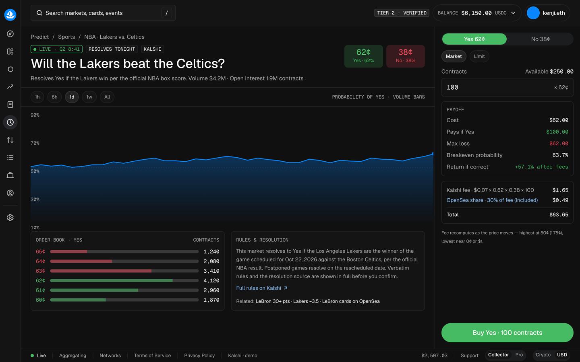Click Aggregating in the footer
Screen dimensions: 580x362
coord(72,356)
